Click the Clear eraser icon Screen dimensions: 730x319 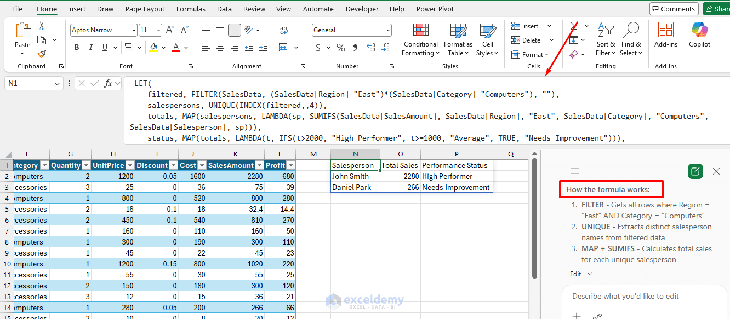click(574, 54)
